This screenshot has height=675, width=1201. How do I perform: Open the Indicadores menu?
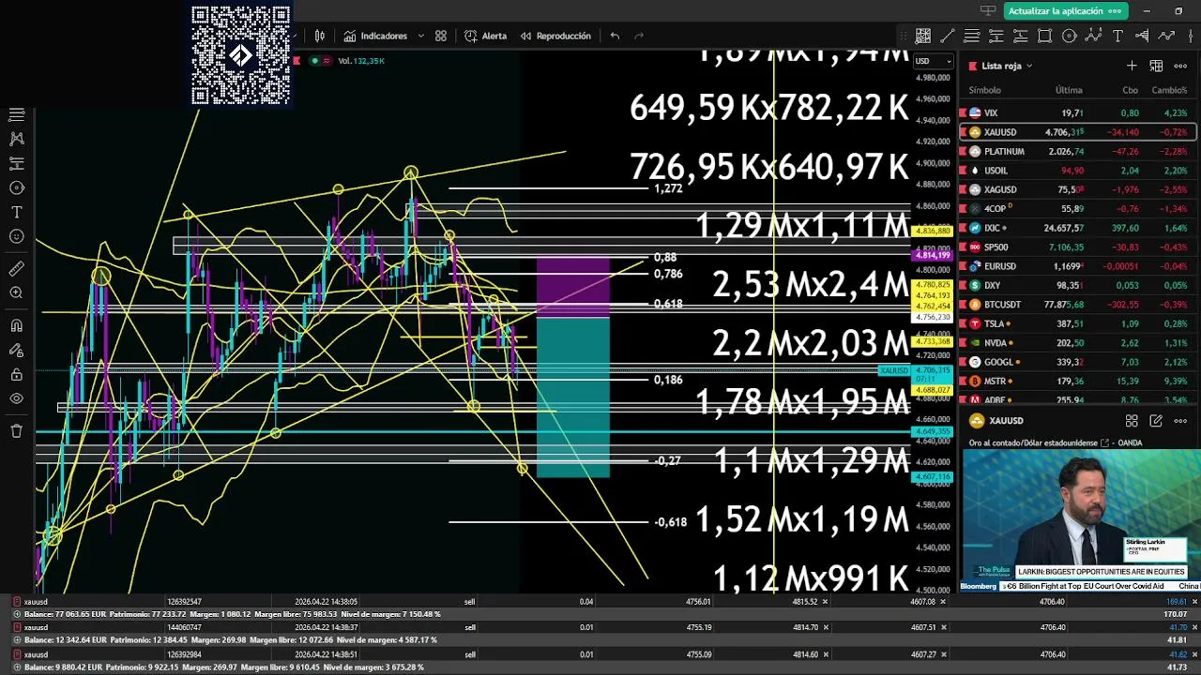click(x=375, y=36)
